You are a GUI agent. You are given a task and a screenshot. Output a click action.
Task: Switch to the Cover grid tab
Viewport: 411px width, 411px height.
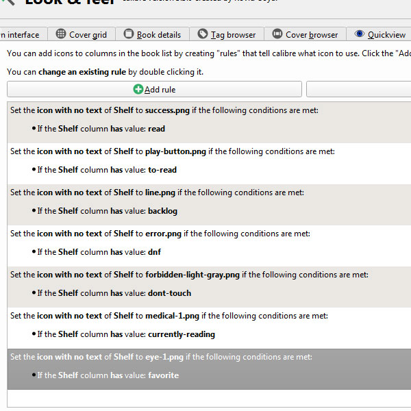[82, 34]
